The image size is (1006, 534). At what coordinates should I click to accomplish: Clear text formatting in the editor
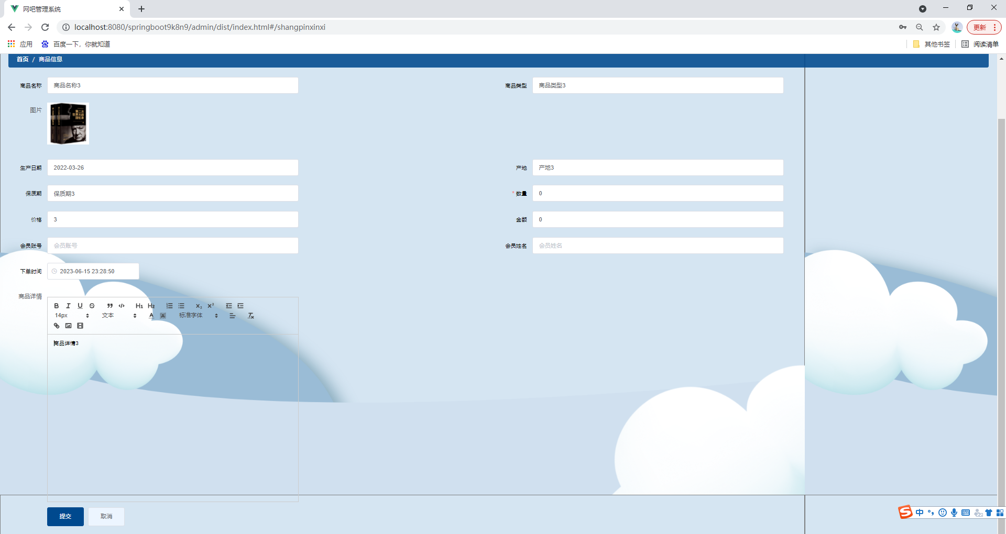[x=251, y=316]
